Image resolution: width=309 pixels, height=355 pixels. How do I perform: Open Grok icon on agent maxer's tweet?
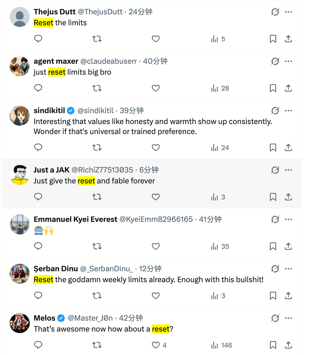(x=275, y=61)
